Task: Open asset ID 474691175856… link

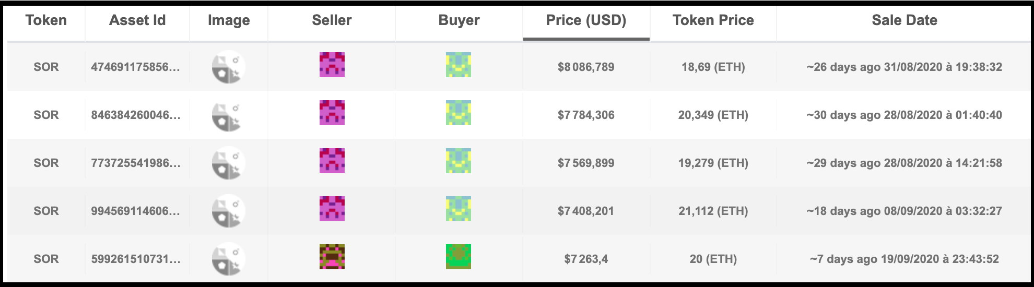Action: point(136,67)
